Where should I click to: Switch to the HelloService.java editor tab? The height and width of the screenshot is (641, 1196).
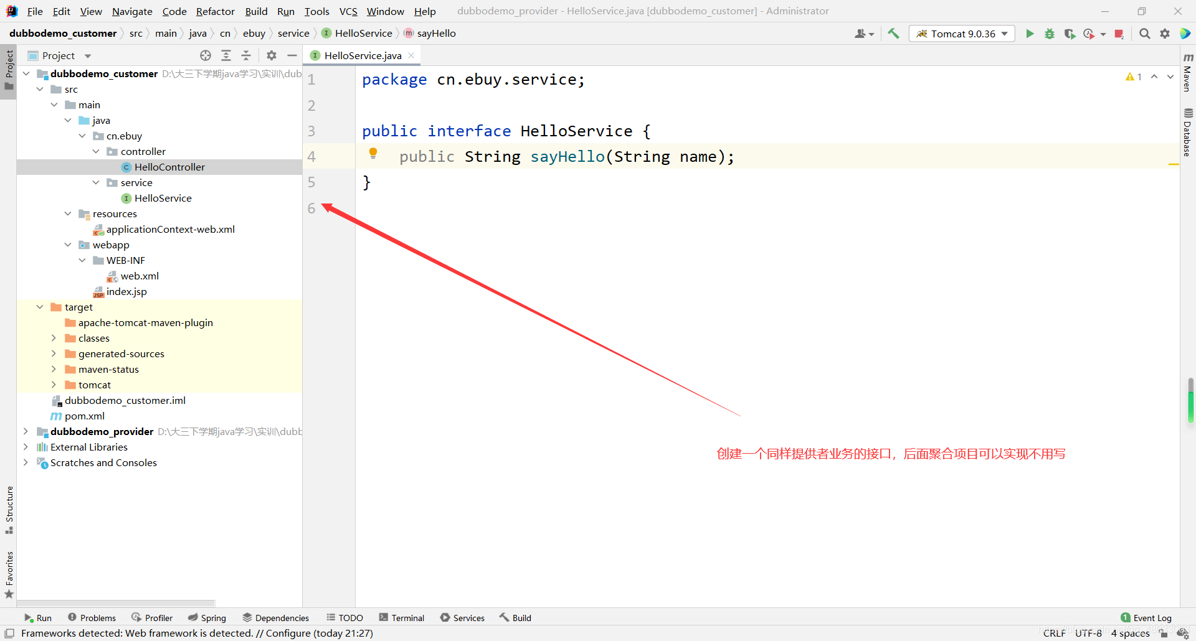pos(363,55)
